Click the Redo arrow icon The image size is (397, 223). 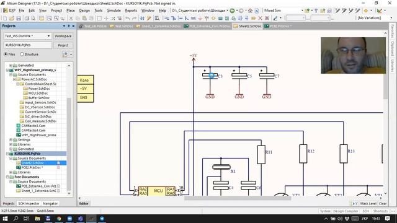pyautogui.click(x=134, y=19)
